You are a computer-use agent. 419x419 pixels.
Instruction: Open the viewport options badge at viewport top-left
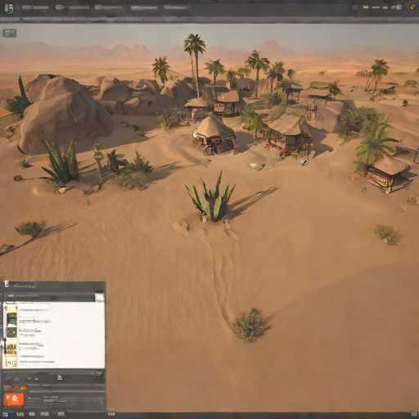tap(10, 33)
